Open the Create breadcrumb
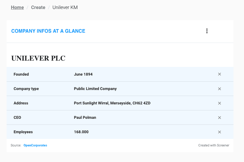244x162 pixels. (x=38, y=7)
